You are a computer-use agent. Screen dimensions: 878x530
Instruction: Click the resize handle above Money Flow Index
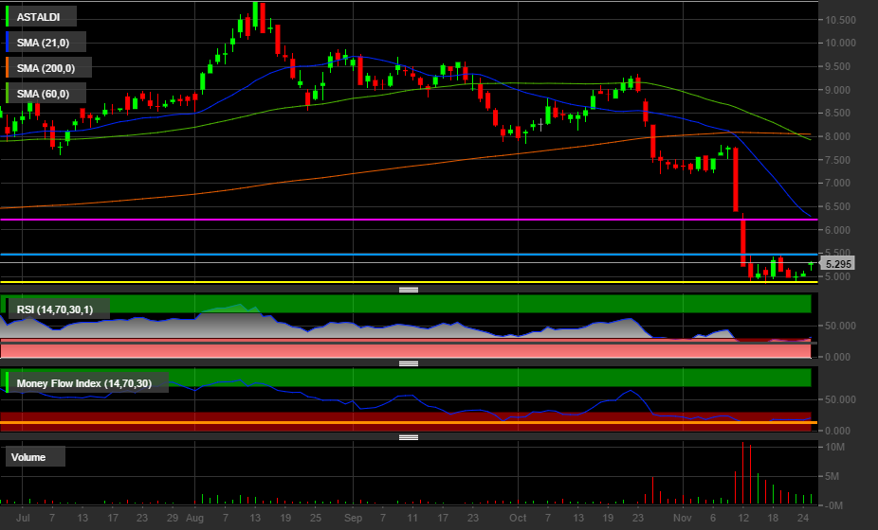(409, 363)
